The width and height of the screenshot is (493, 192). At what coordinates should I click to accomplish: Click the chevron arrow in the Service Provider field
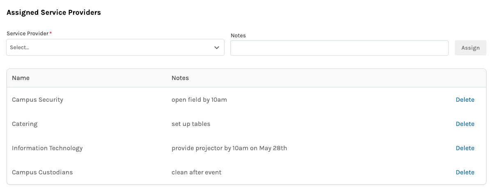click(217, 48)
